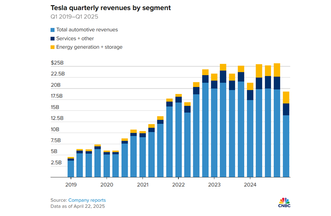Image resolution: width=331 pixels, height=216 pixels.
Task: Select the 2019 x-axis label
Action: [70, 184]
